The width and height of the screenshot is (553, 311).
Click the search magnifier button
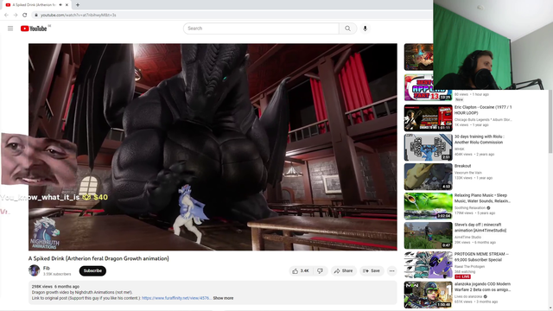[347, 29]
